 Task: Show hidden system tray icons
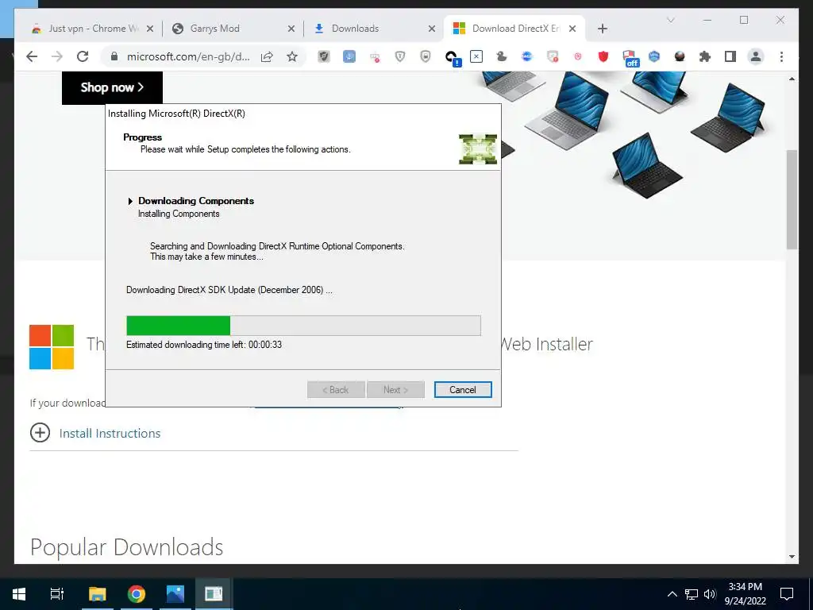pyautogui.click(x=672, y=594)
